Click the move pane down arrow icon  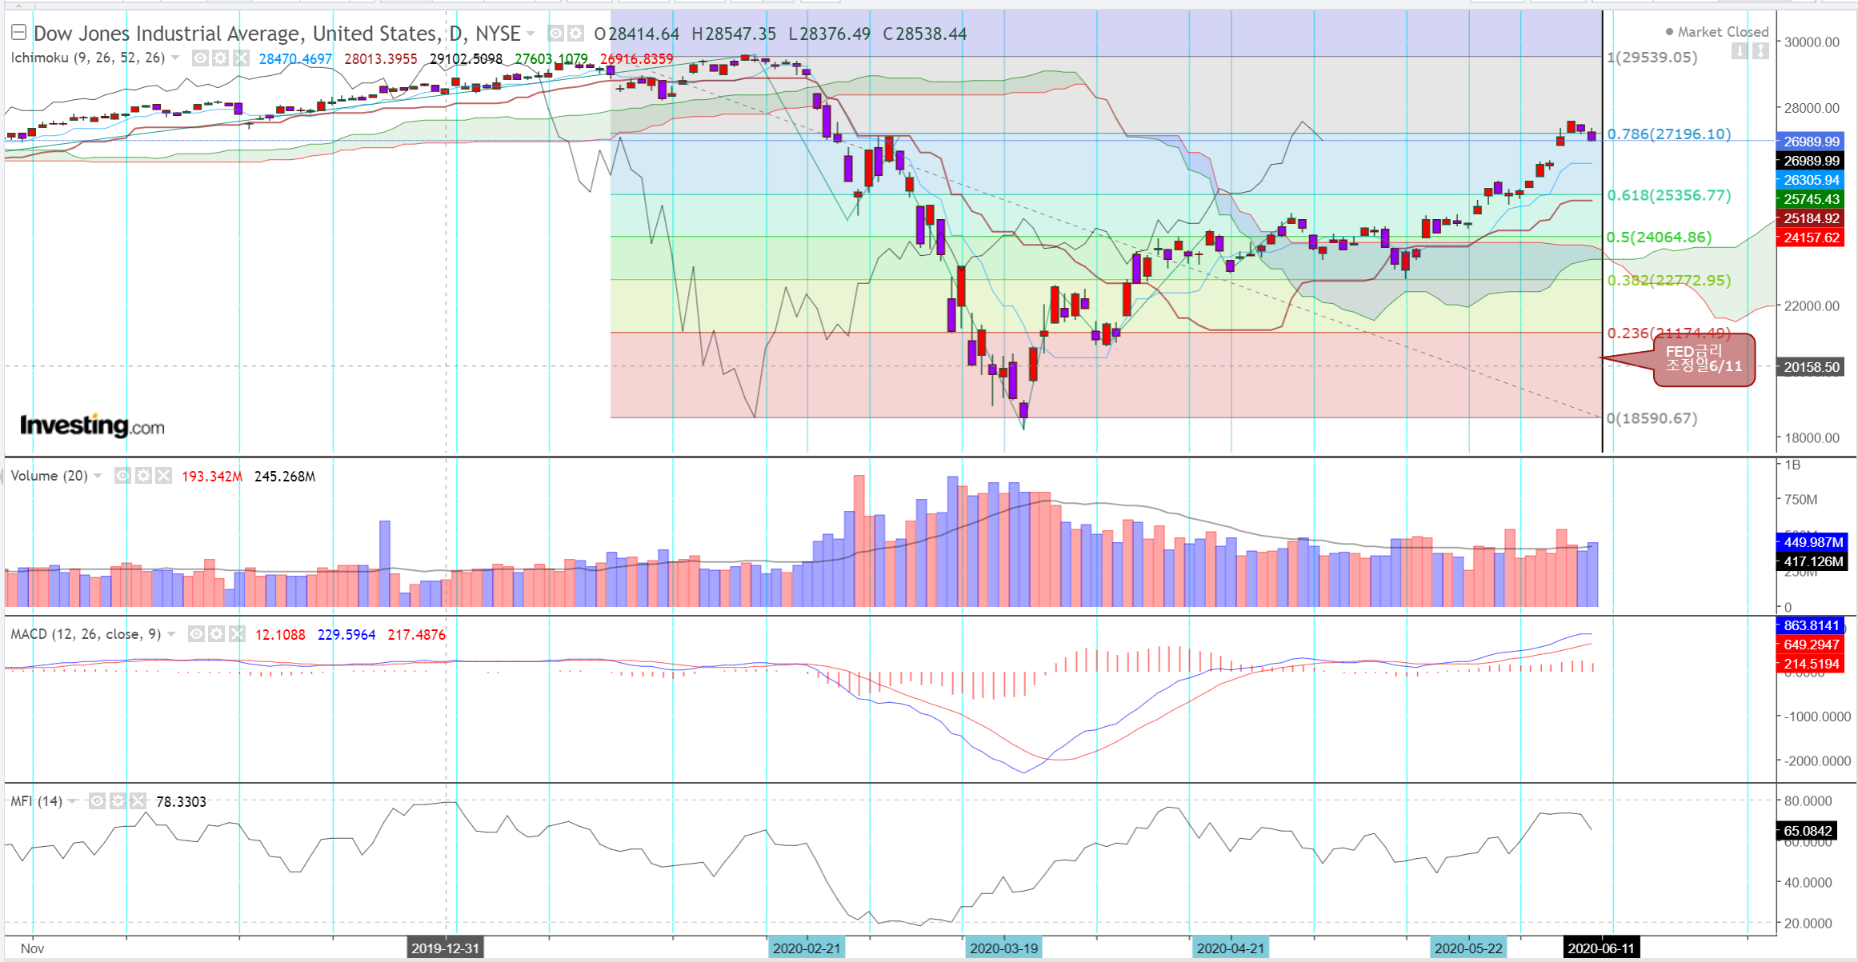[x=1740, y=51]
